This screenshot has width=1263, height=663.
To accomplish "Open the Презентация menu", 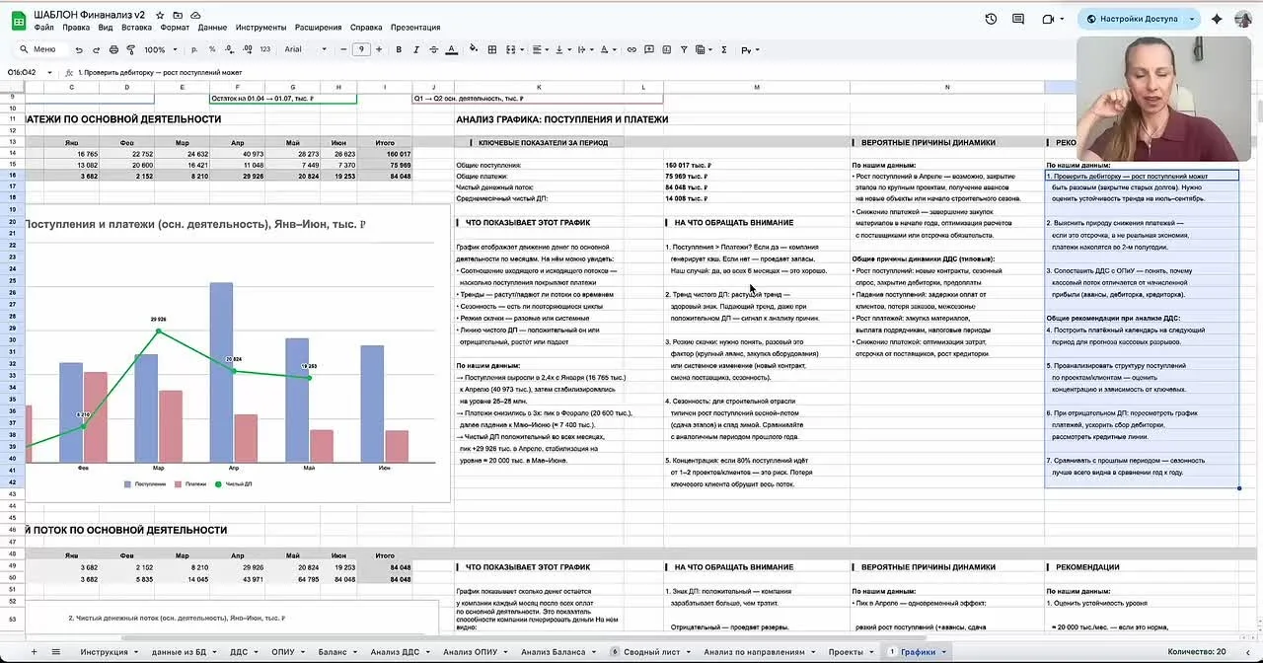I will pyautogui.click(x=415, y=28).
